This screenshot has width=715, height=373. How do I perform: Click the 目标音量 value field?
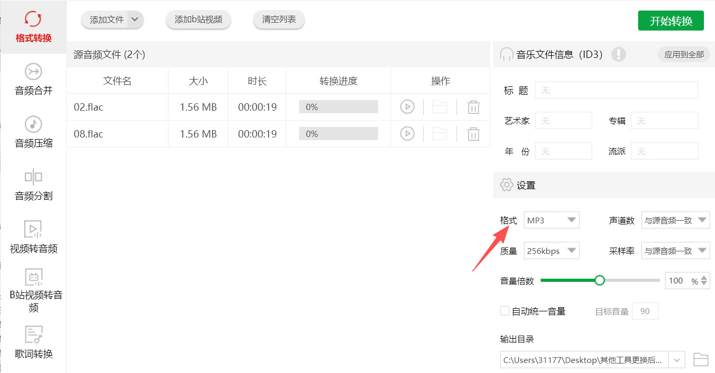[x=645, y=311]
